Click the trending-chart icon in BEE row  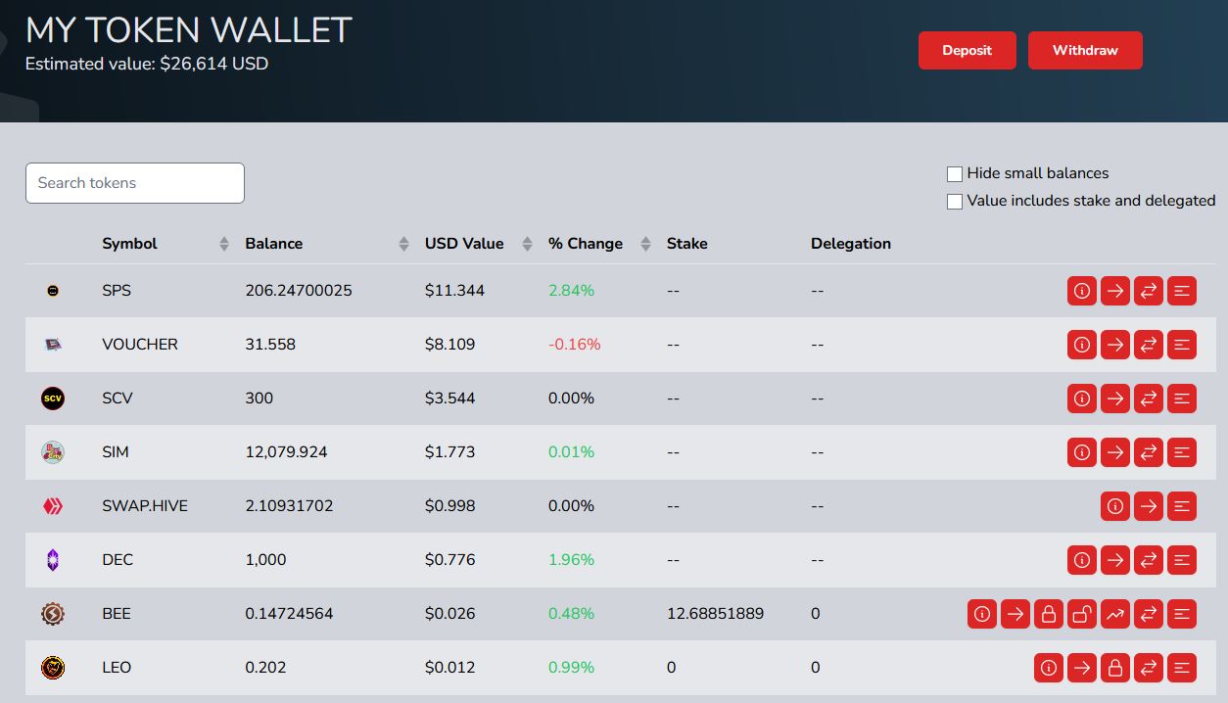pos(1115,614)
